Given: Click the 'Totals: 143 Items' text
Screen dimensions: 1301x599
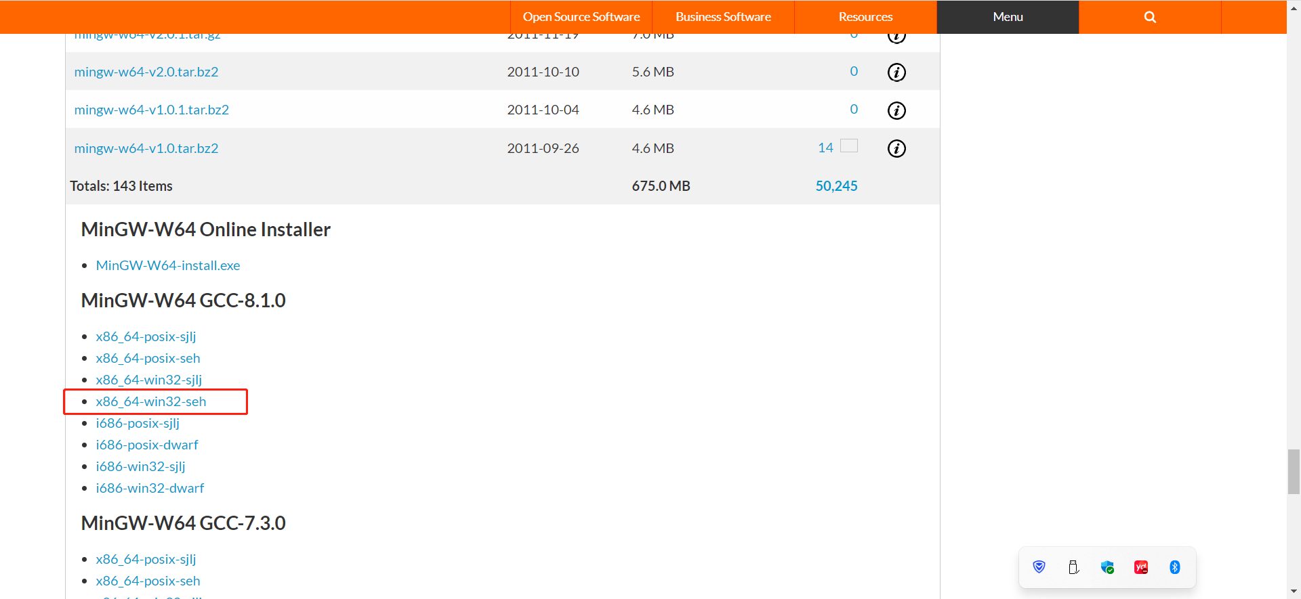Looking at the screenshot, I should [121, 186].
